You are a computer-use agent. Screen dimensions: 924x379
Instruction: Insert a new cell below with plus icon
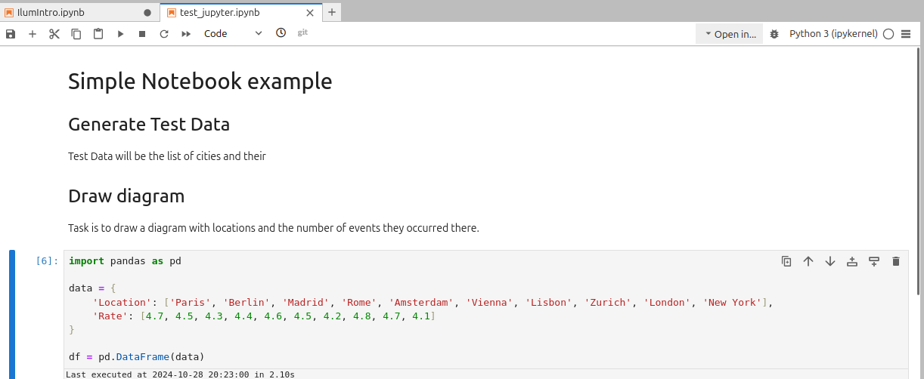tap(33, 34)
